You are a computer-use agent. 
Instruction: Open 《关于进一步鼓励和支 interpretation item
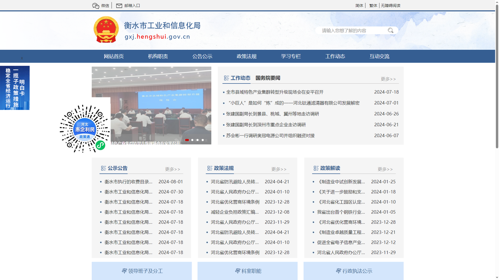click(341, 192)
